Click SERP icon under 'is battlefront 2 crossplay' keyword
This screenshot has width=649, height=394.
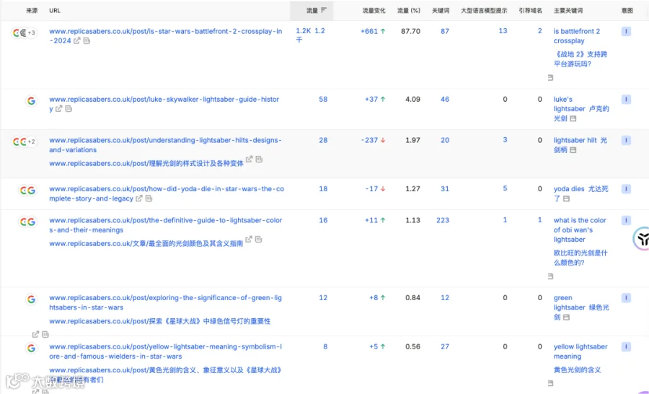point(550,77)
